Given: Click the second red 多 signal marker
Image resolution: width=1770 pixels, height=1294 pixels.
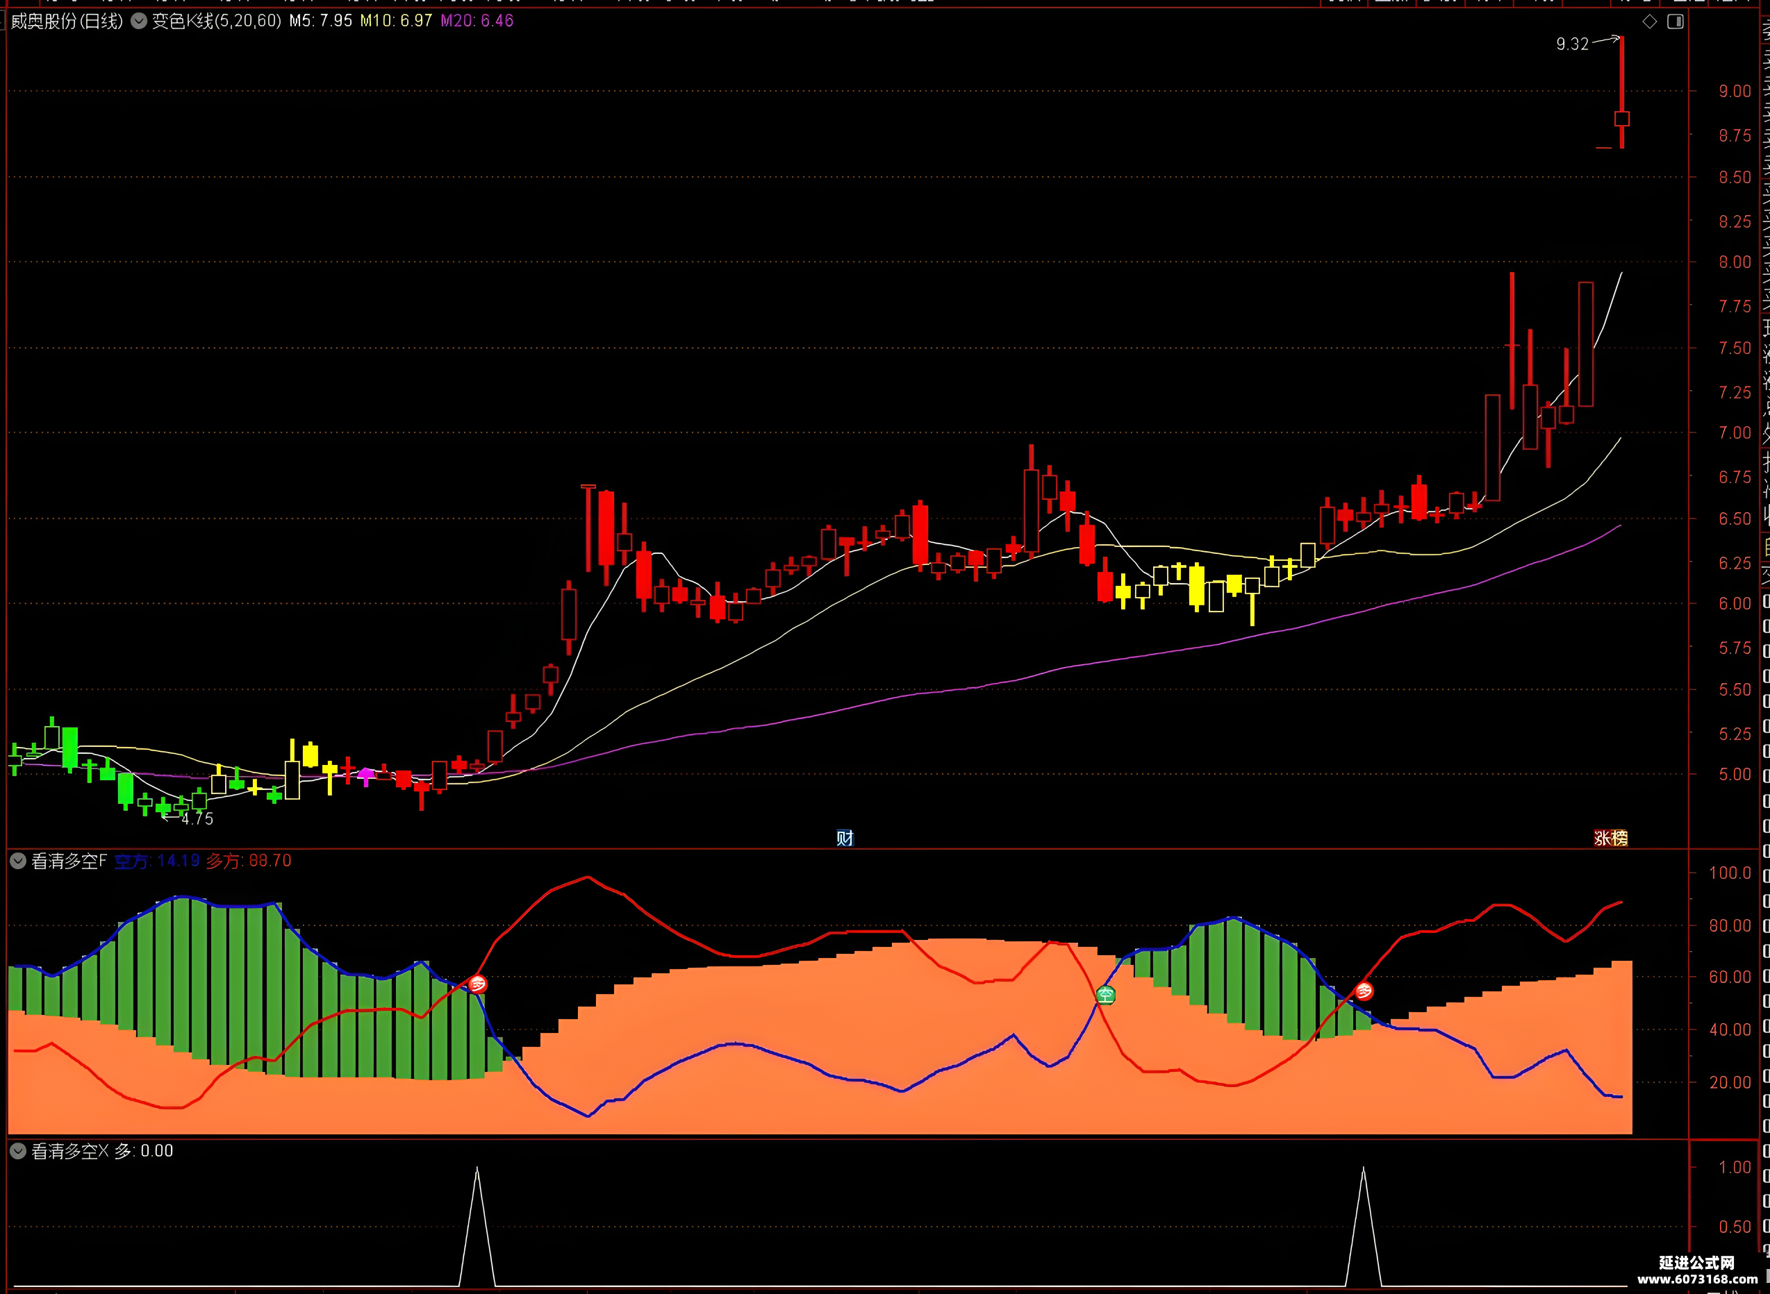Looking at the screenshot, I should point(1364,991).
